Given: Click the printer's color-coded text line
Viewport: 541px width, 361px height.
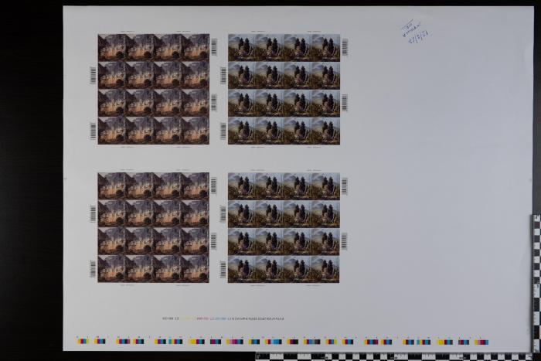Looking at the screenshot, I should (223, 318).
